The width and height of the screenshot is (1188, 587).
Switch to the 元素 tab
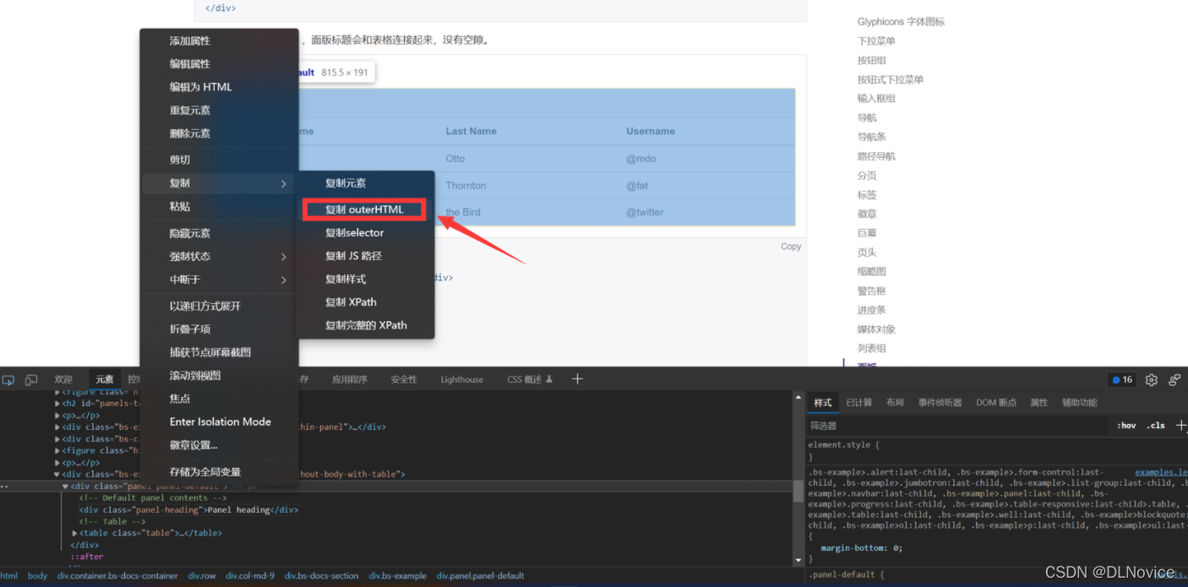(105, 380)
